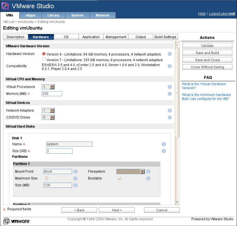
Task: Open info icon for Network Adapters
Action: [170, 110]
